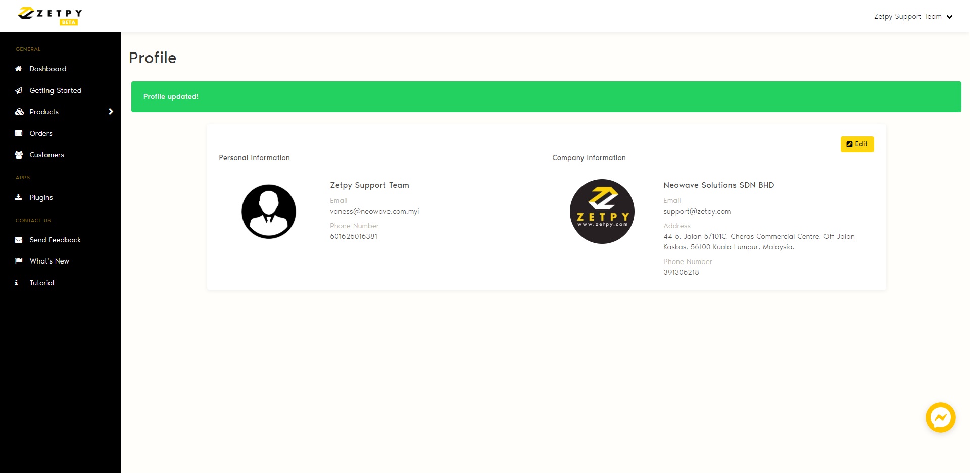The height and width of the screenshot is (473, 970).
Task: Expand the Products submenu chevron
Action: tap(111, 112)
